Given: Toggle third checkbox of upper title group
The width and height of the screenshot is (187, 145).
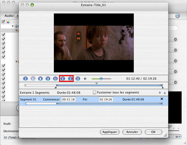Looking at the screenshot, I should point(3,44).
